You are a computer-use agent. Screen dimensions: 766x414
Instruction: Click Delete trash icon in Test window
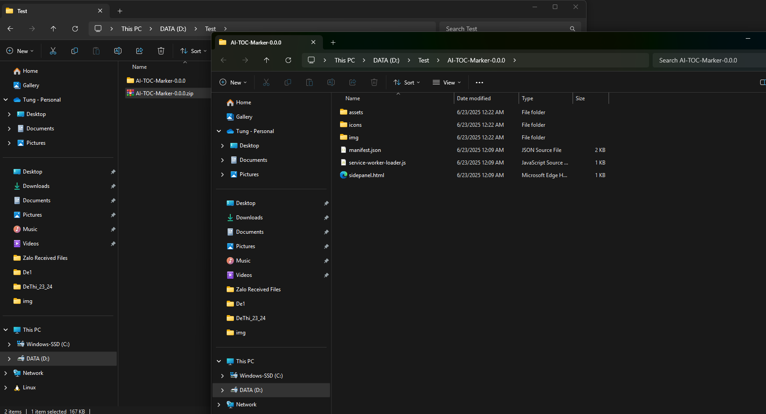click(x=161, y=51)
